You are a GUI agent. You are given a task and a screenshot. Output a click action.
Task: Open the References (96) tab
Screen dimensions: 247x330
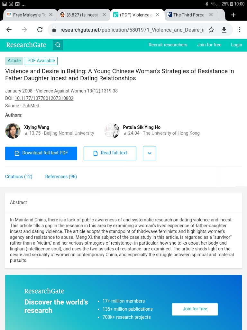[61, 177]
